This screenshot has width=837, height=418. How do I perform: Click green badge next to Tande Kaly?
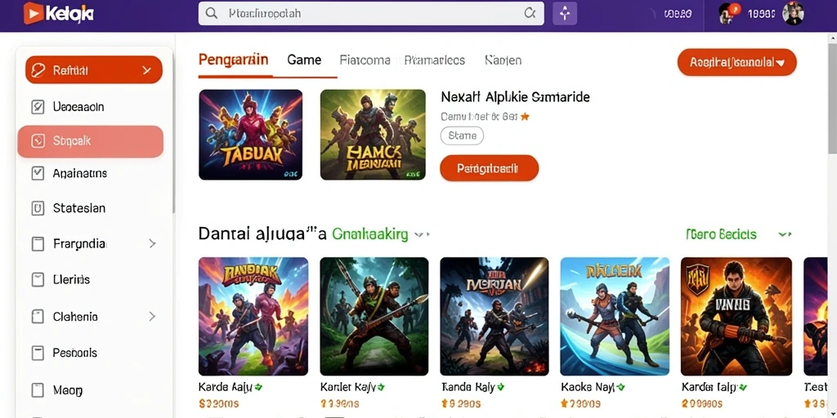[501, 387]
